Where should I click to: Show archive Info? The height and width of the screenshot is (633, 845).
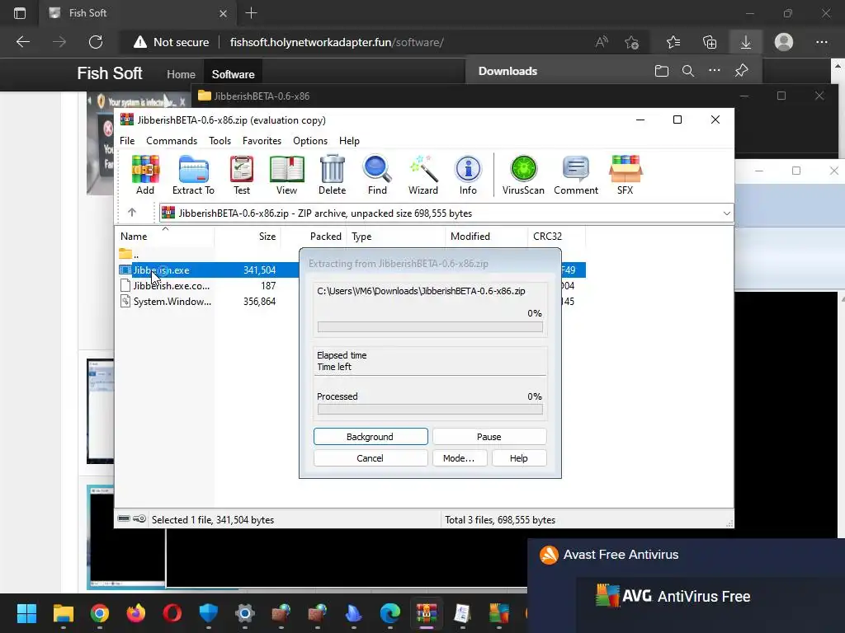[468, 175]
